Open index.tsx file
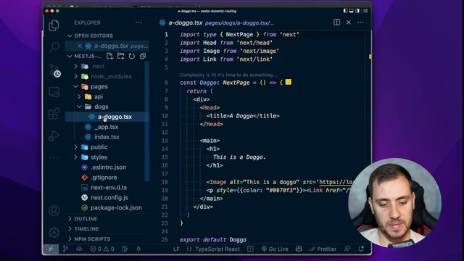Screen dimensions: 464x261 pyautogui.click(x=107, y=137)
